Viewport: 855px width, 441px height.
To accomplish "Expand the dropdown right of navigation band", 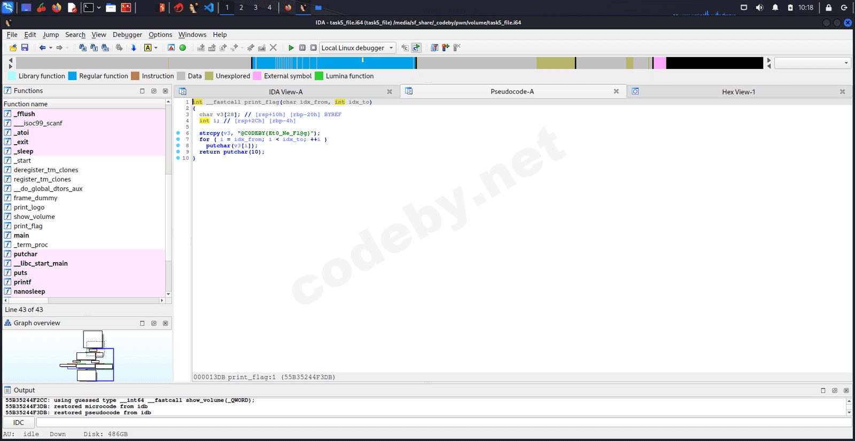I will pyautogui.click(x=812, y=63).
